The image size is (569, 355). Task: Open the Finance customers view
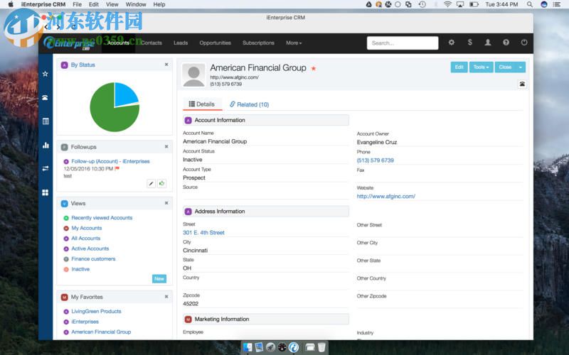(93, 258)
